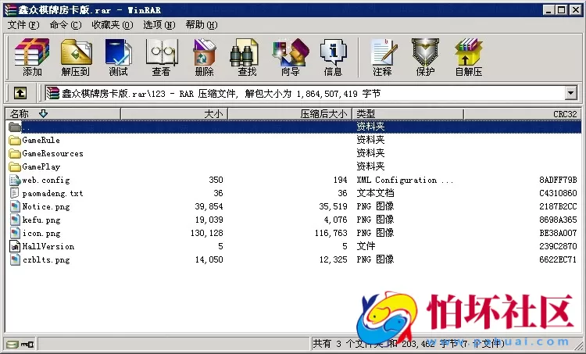Select the GameRule folder name
This screenshot has height=354, width=586.
click(x=41, y=140)
